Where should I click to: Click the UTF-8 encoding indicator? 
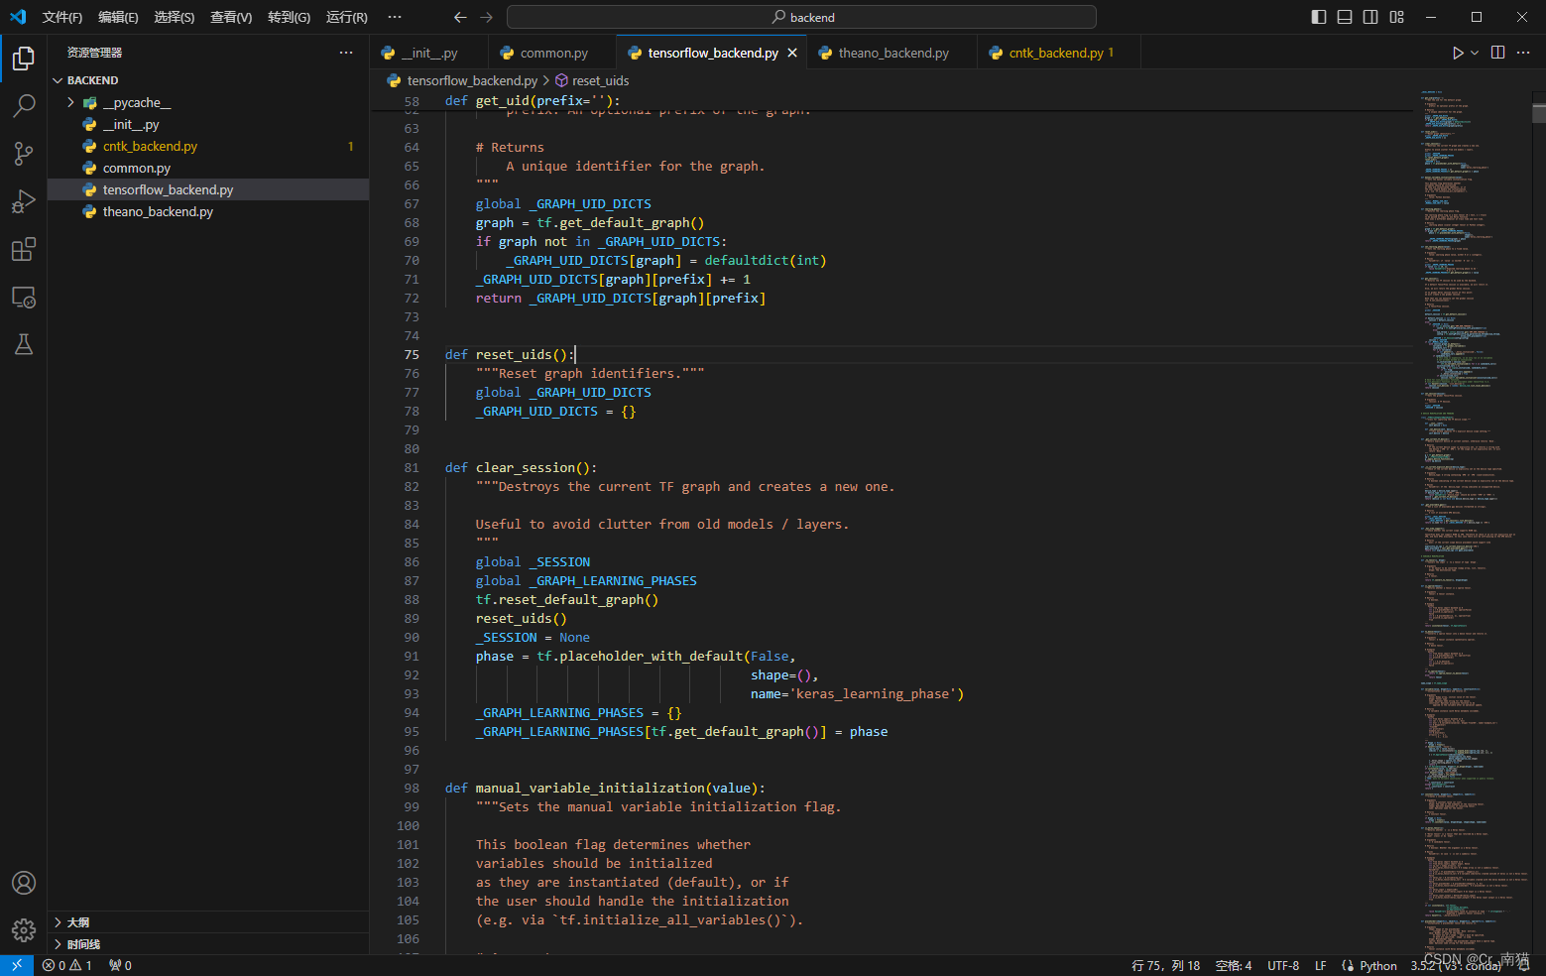[1283, 964]
